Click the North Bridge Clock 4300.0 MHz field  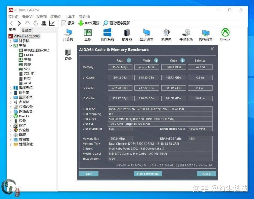point(200,129)
